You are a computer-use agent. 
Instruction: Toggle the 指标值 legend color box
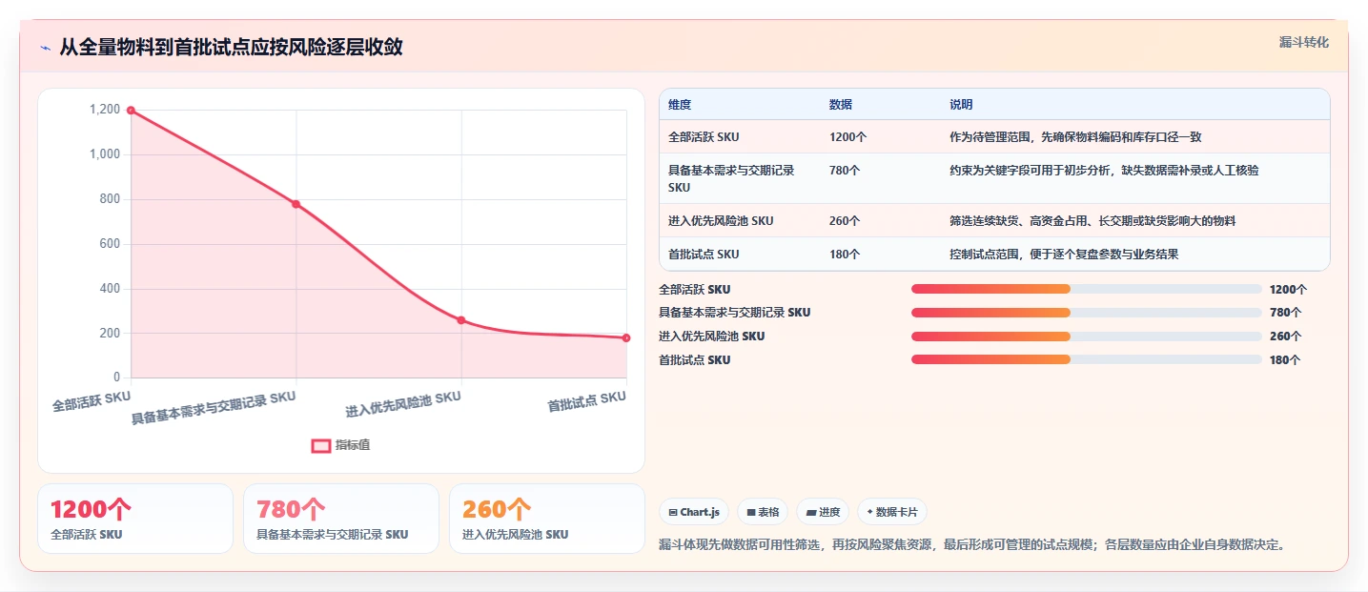coord(321,445)
